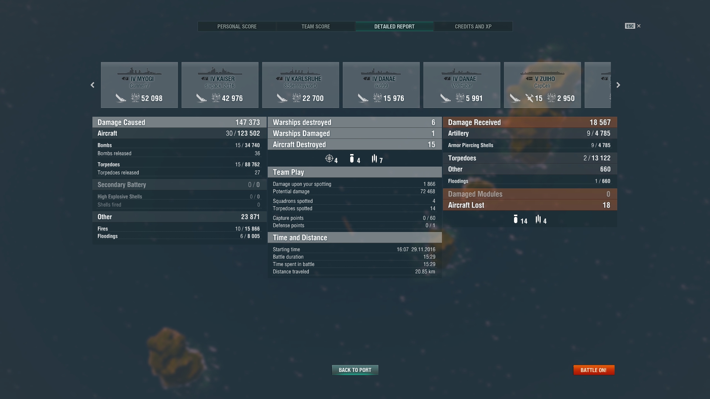
Task: Click the Back to Port button
Action: (x=355, y=370)
